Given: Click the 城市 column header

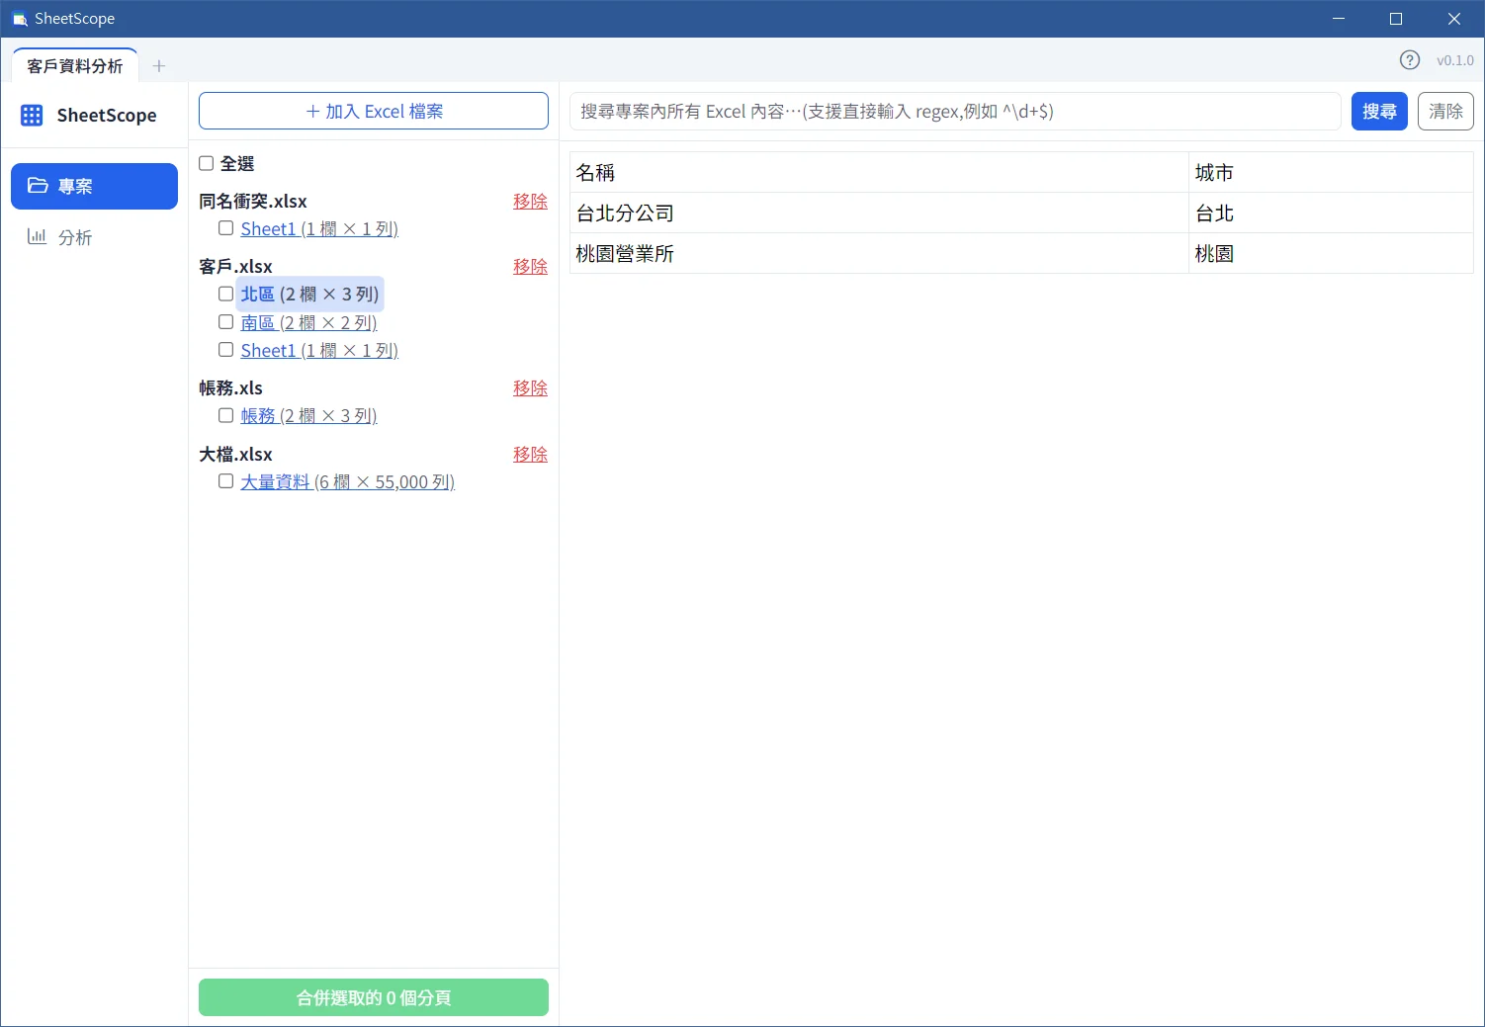Looking at the screenshot, I should 1331,172.
